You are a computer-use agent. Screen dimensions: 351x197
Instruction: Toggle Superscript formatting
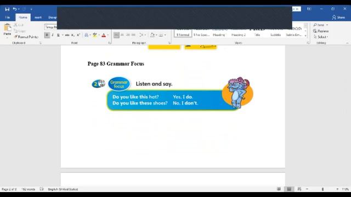point(78,35)
